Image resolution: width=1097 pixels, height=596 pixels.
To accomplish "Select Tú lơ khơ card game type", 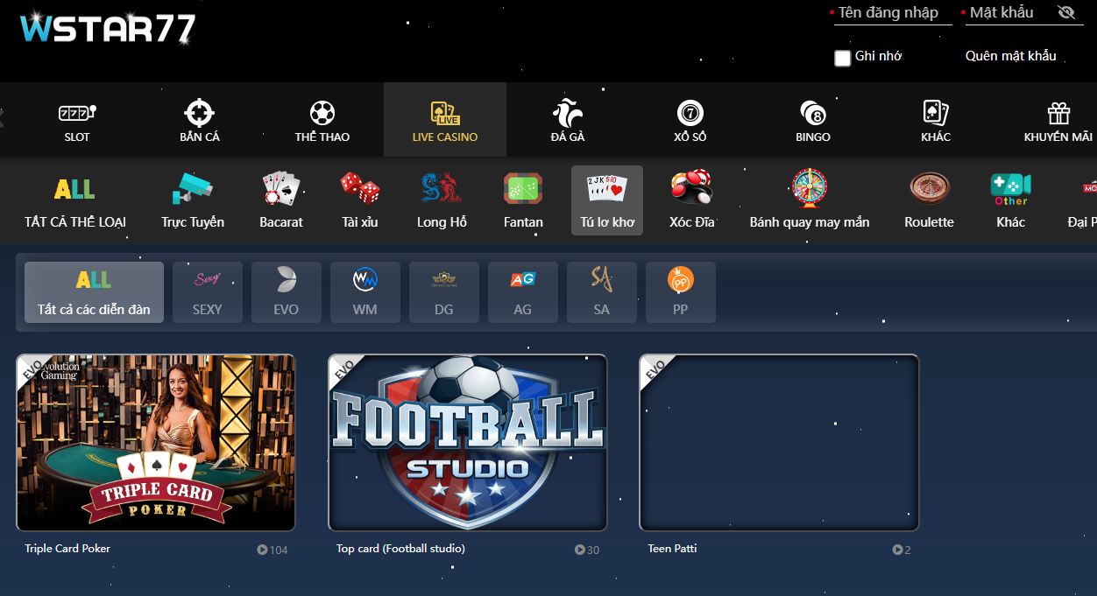I will pyautogui.click(x=607, y=200).
